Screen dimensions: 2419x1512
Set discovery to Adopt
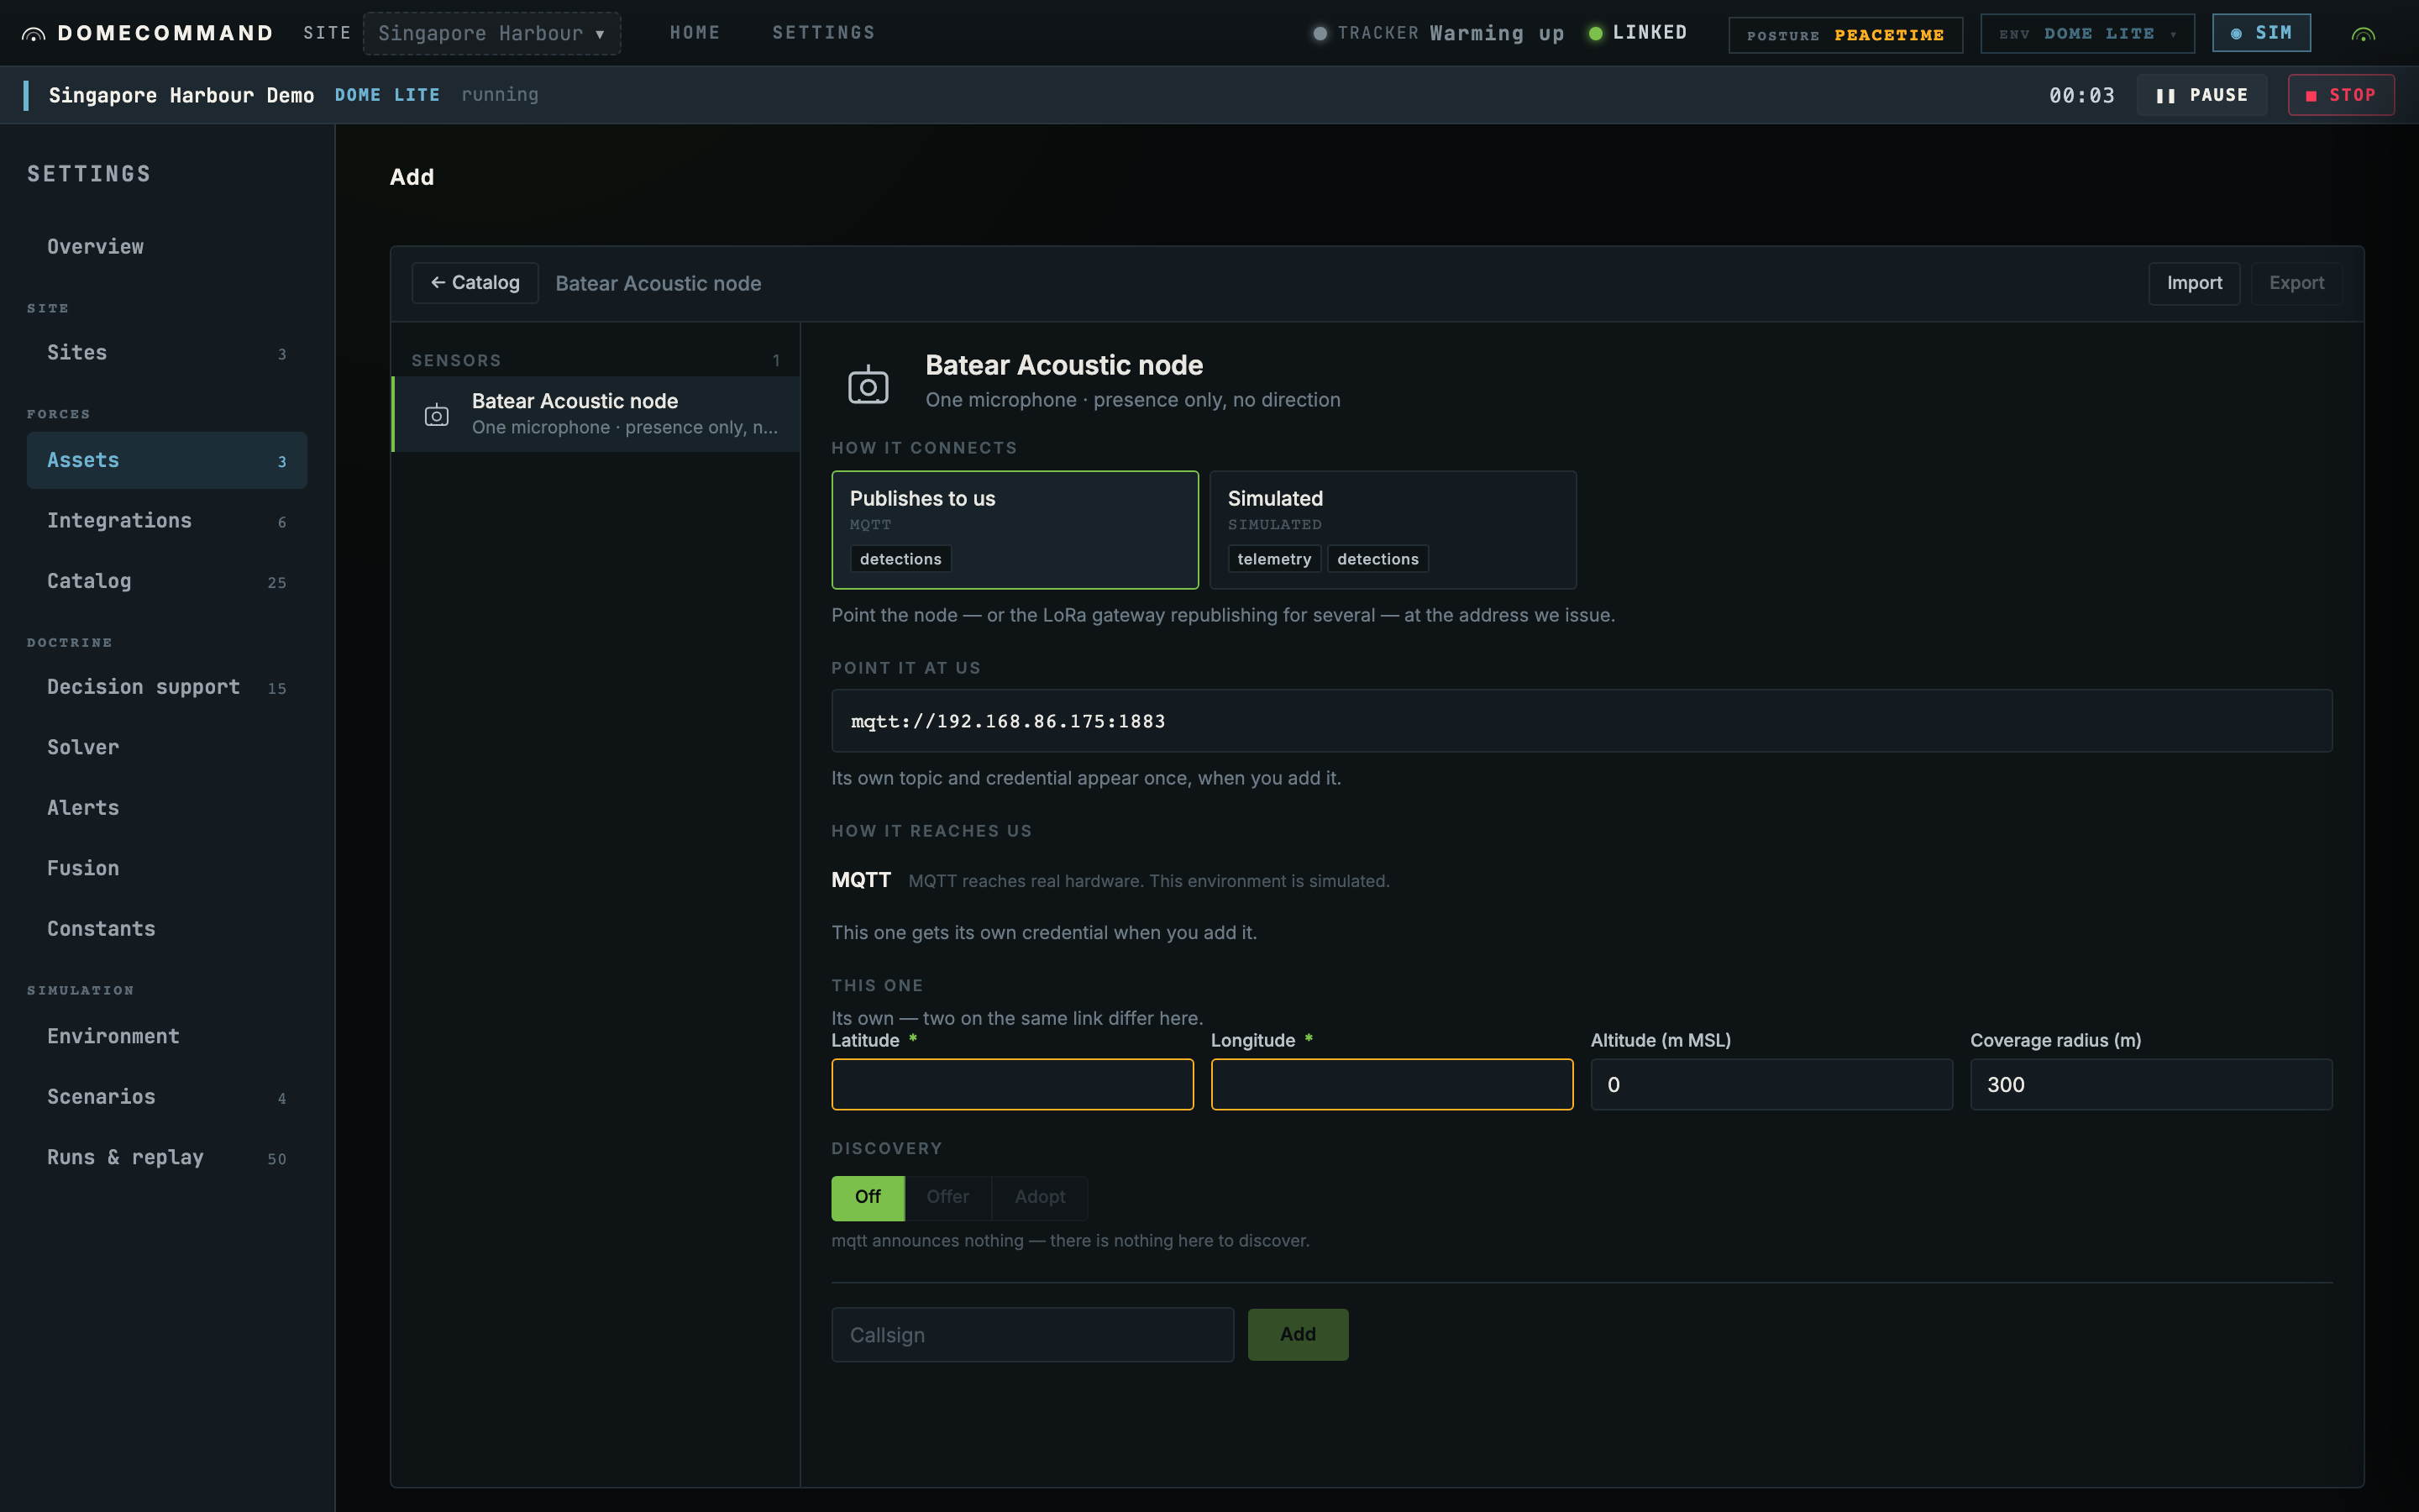click(1040, 1197)
